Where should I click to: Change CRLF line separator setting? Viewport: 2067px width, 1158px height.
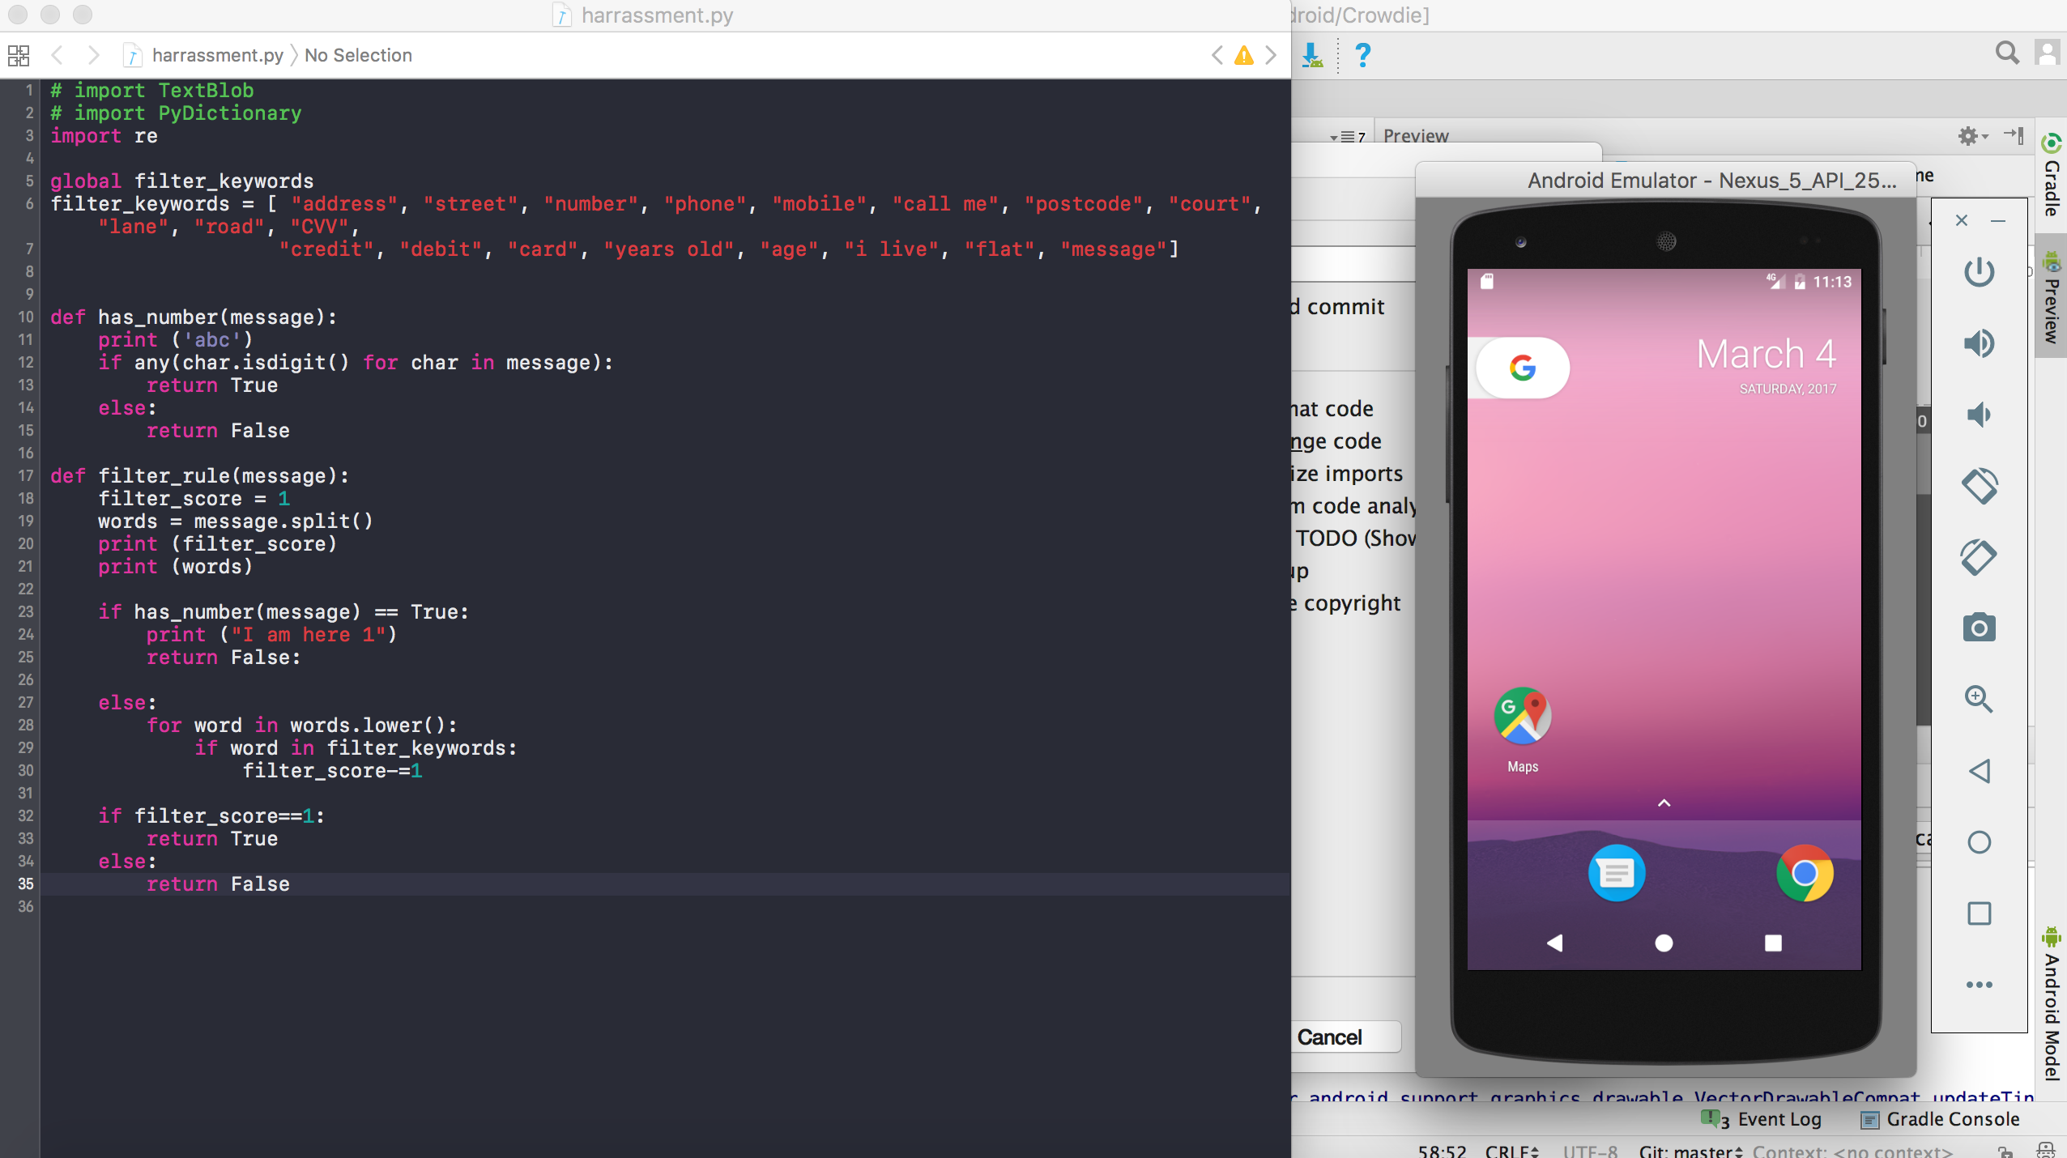point(1511,1150)
